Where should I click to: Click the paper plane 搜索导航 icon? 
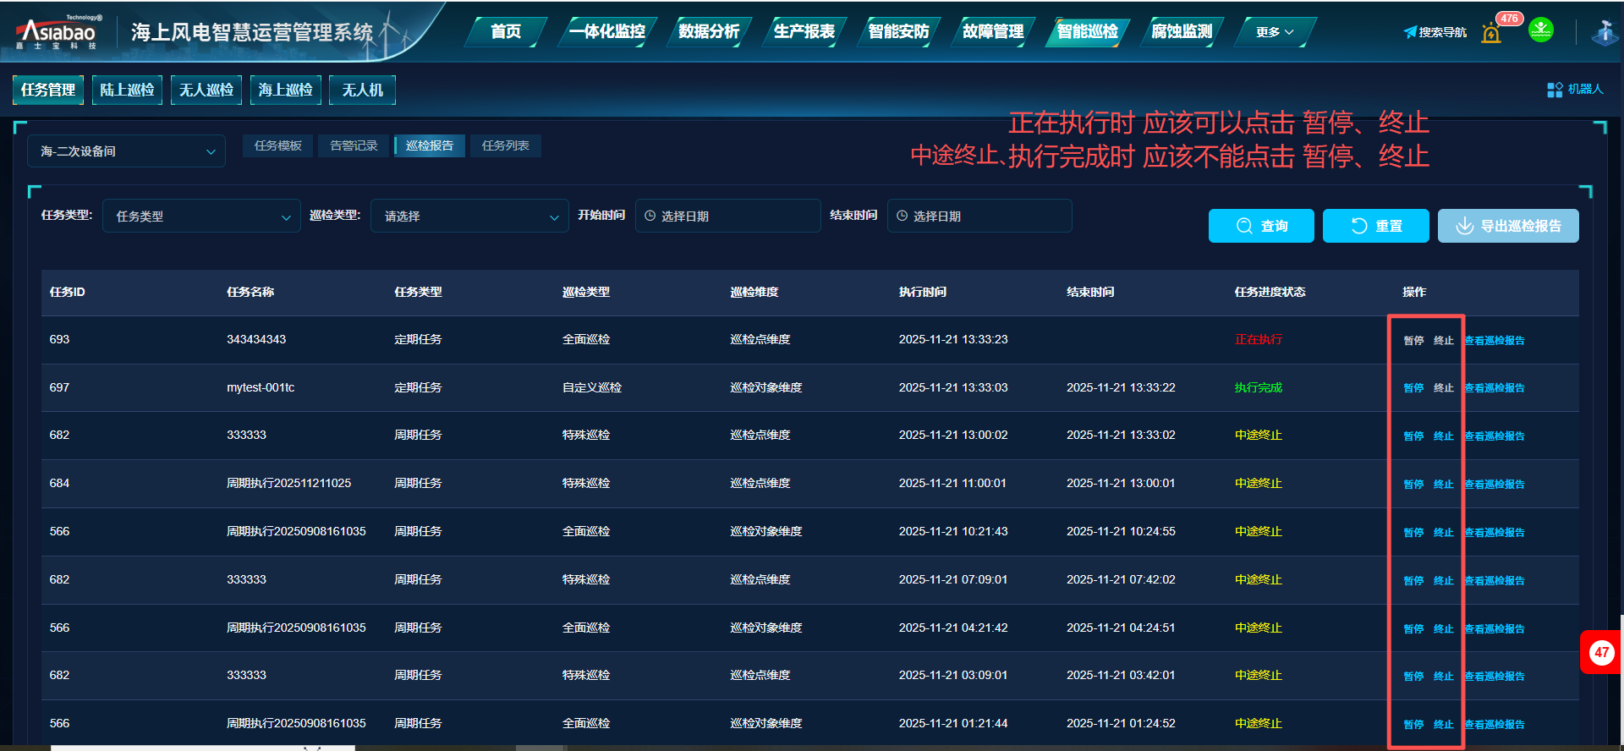[1410, 32]
